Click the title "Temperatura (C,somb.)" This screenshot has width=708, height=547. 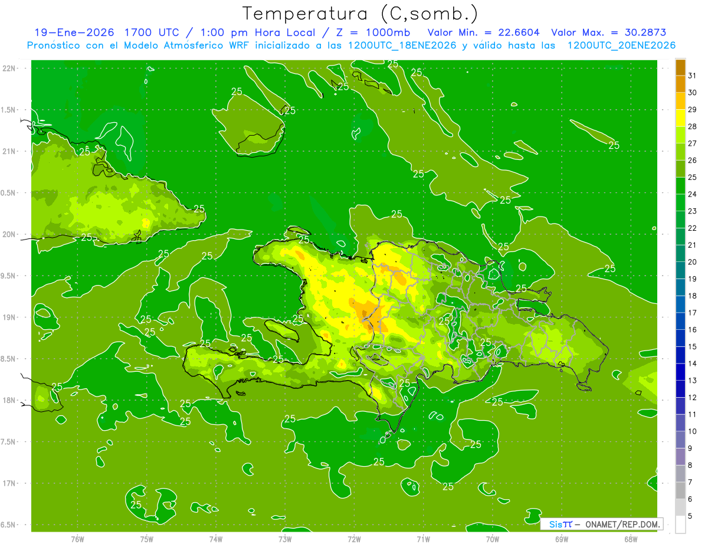(360, 14)
